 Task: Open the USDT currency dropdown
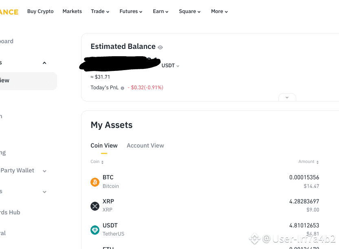[170, 66]
